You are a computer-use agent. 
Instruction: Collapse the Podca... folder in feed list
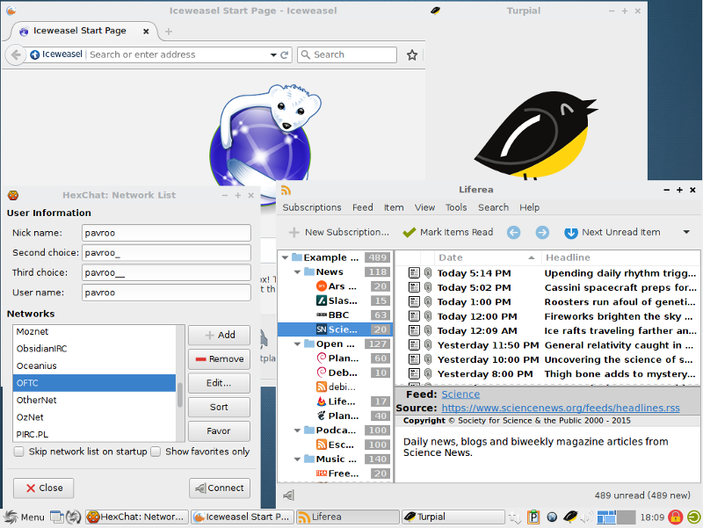coord(297,430)
